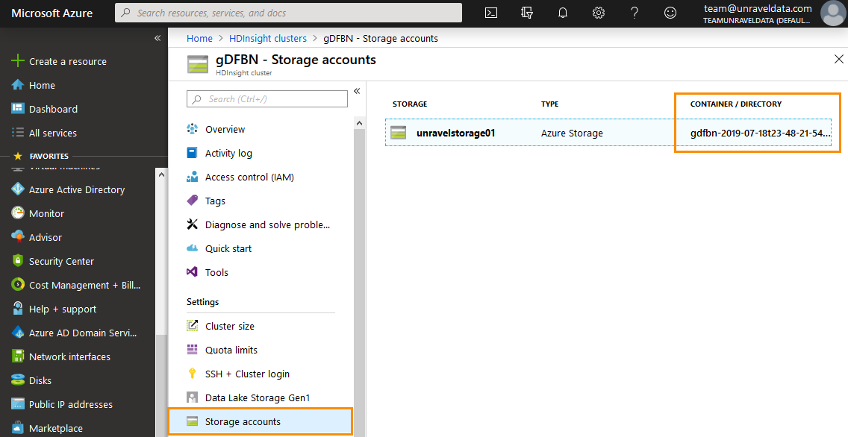Select the unravelstorage01 storage name
This screenshot has height=437, width=848.
point(456,133)
